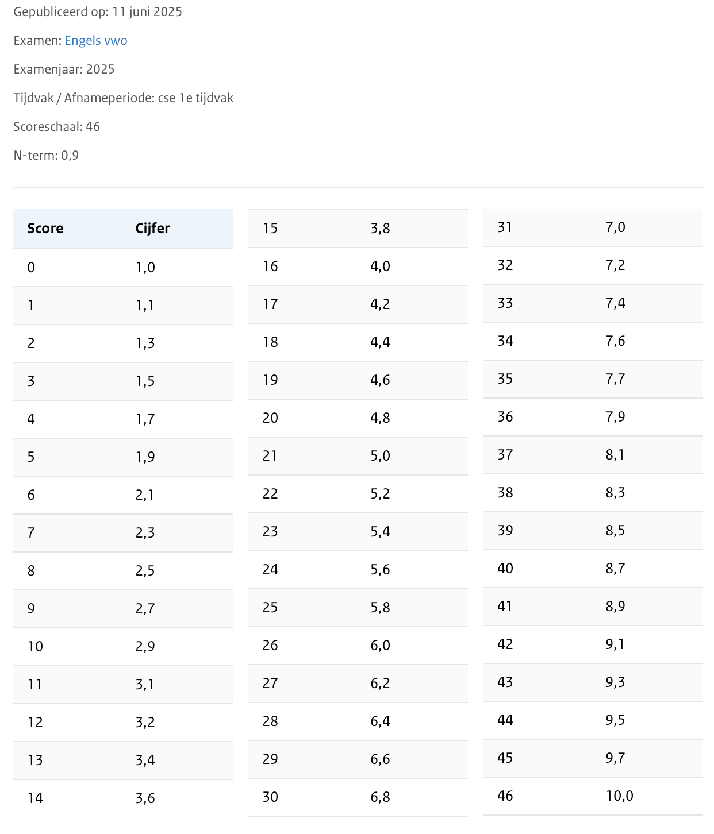714x834 pixels.
Task: Click the score 14 cell
Action: coord(35,798)
